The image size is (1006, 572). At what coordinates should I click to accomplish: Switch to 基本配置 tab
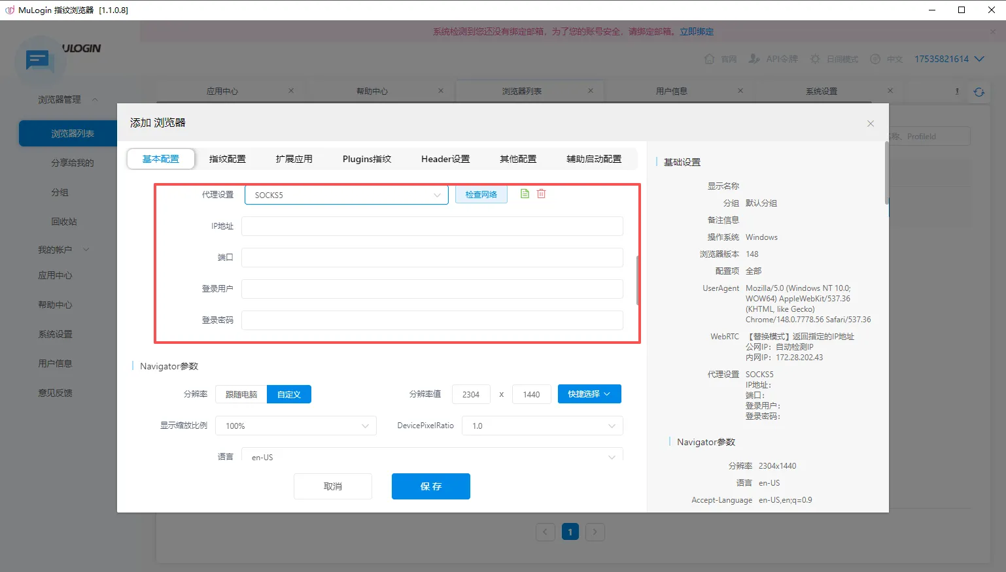(x=161, y=159)
